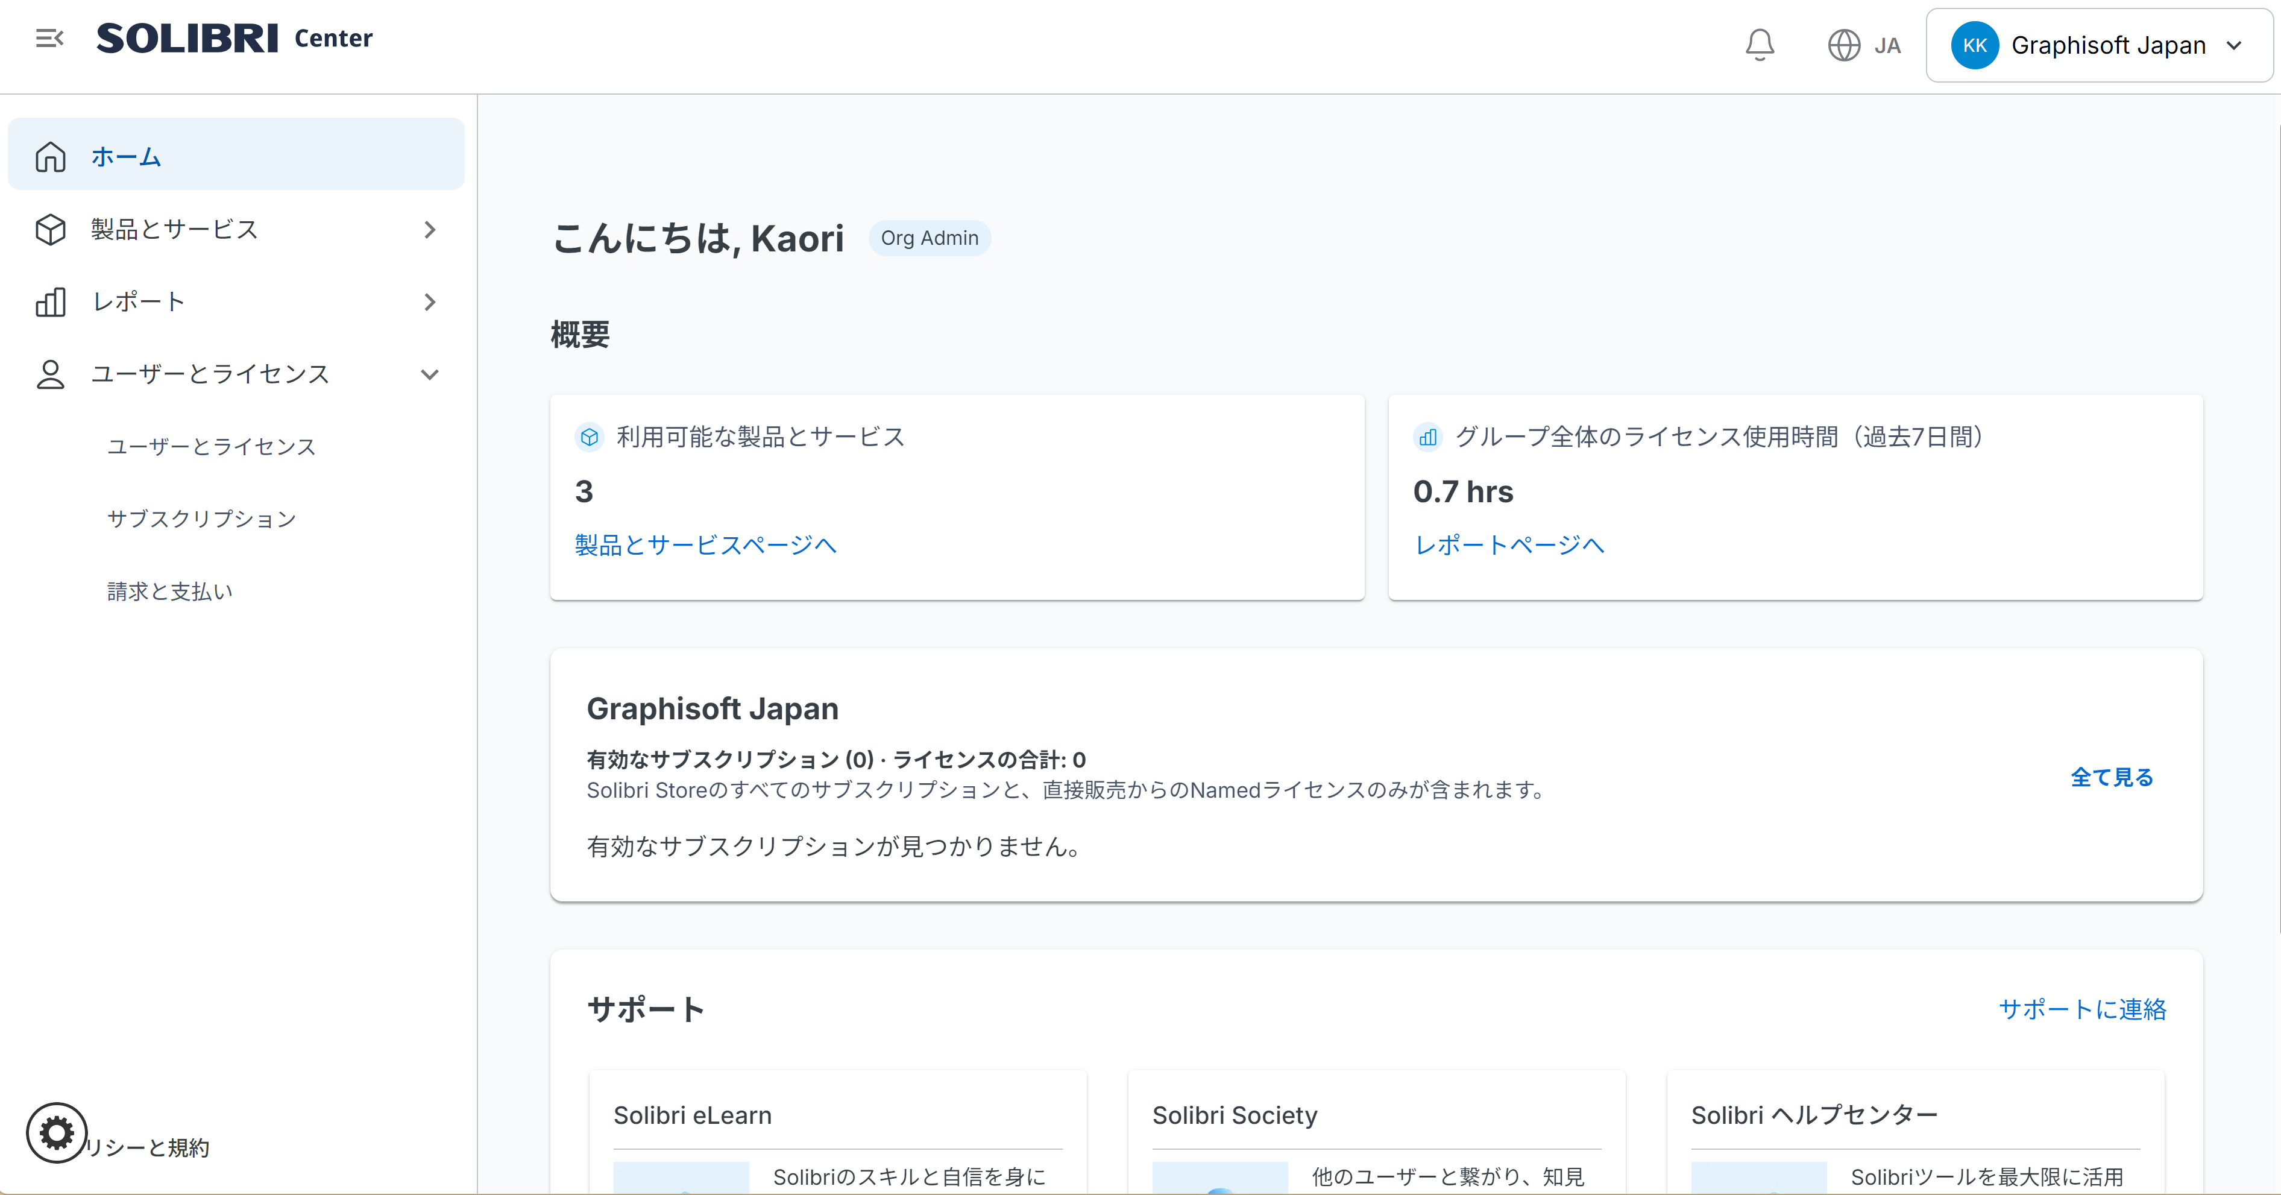This screenshot has width=2281, height=1195.
Task: Click the 0.7 hrs usage value
Action: pyautogui.click(x=1464, y=491)
